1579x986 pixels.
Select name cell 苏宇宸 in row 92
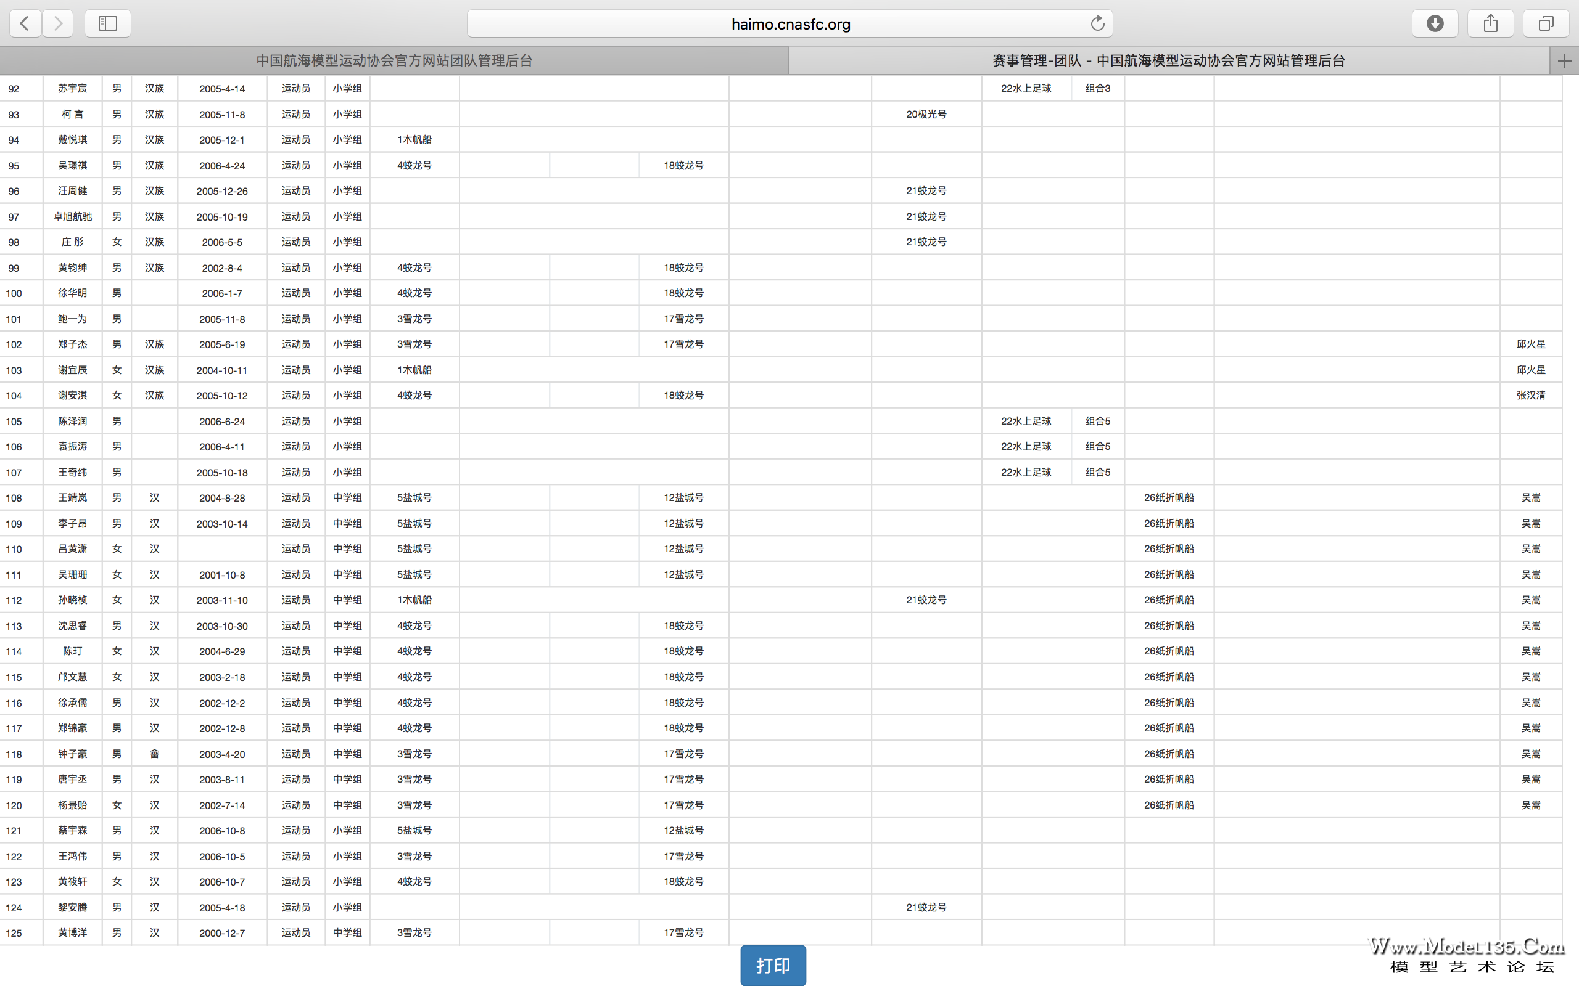click(x=72, y=89)
